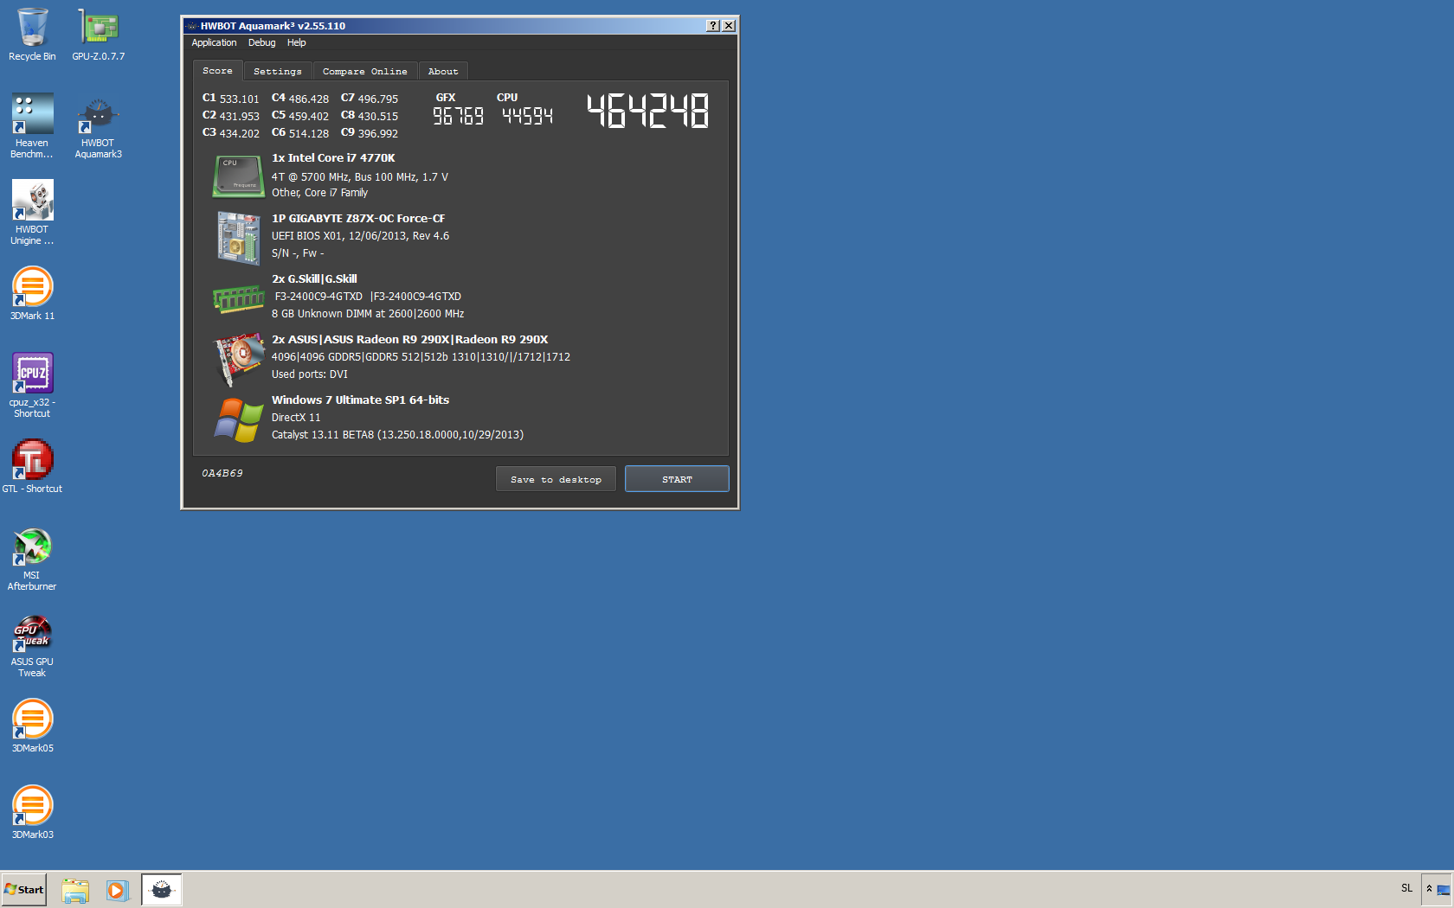Click the RAM module icon

(239, 299)
